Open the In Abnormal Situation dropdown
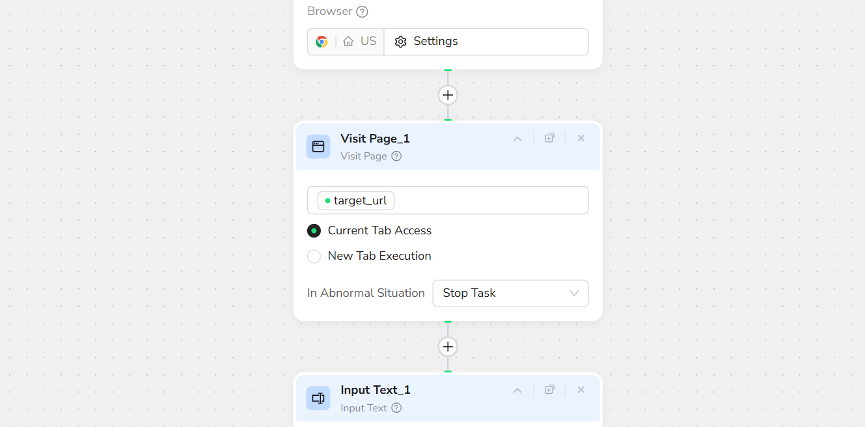This screenshot has width=865, height=427. 510,294
